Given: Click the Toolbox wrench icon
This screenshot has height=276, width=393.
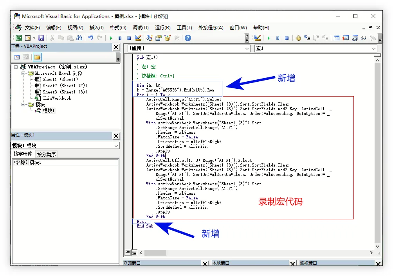Looking at the screenshot, I should pos(177,38).
